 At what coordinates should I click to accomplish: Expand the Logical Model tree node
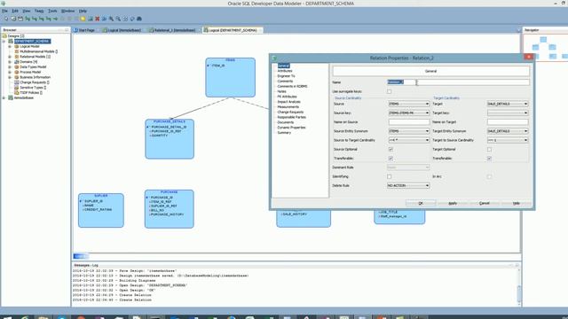pyautogui.click(x=10, y=46)
